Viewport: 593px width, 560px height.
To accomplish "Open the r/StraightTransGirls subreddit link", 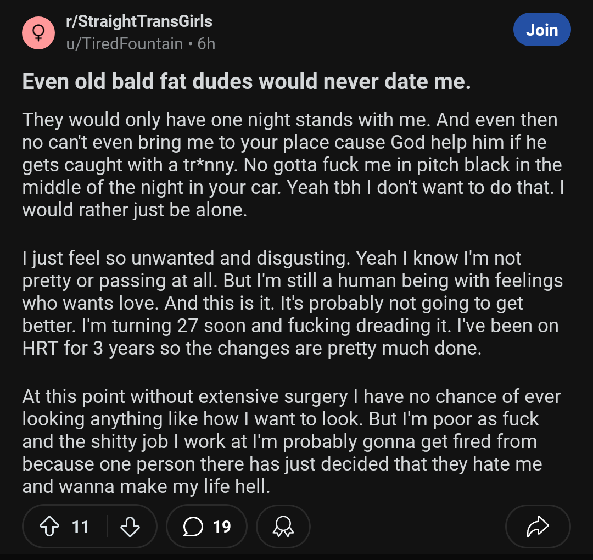I will click(139, 21).
